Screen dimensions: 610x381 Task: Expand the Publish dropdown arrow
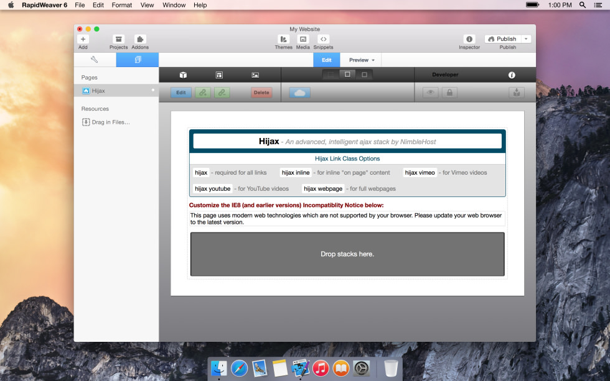click(x=526, y=39)
